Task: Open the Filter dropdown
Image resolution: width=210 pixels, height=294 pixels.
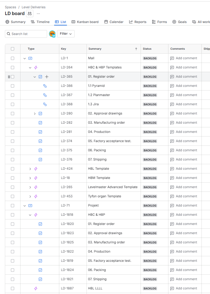Action: pos(66,34)
